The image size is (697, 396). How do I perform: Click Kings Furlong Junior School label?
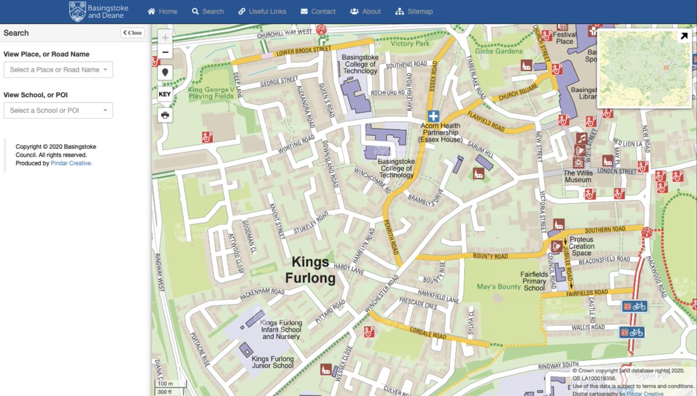(x=272, y=362)
